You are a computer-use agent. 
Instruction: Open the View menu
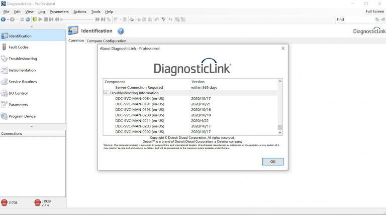[29, 12]
